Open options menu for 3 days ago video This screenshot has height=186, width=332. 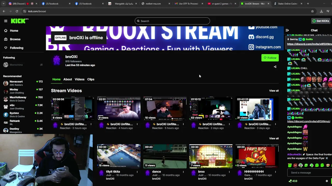tap(275, 124)
